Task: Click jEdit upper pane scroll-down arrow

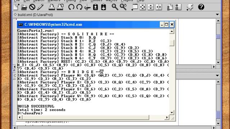Action: [218, 62]
